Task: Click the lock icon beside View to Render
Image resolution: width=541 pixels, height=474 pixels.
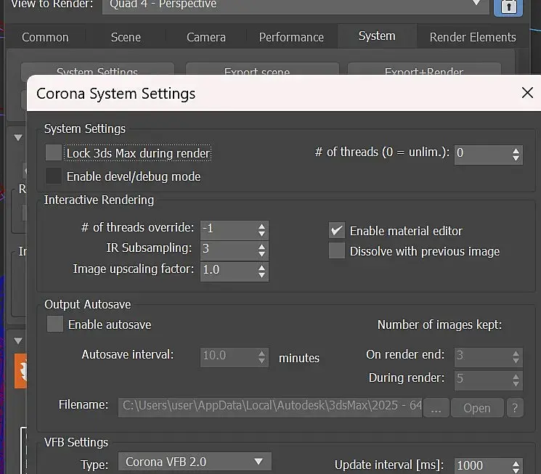Action: 508,6
